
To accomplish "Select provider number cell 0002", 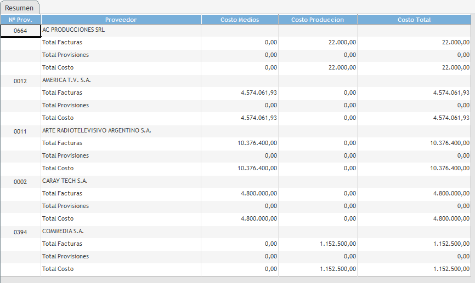I will pos(20,182).
